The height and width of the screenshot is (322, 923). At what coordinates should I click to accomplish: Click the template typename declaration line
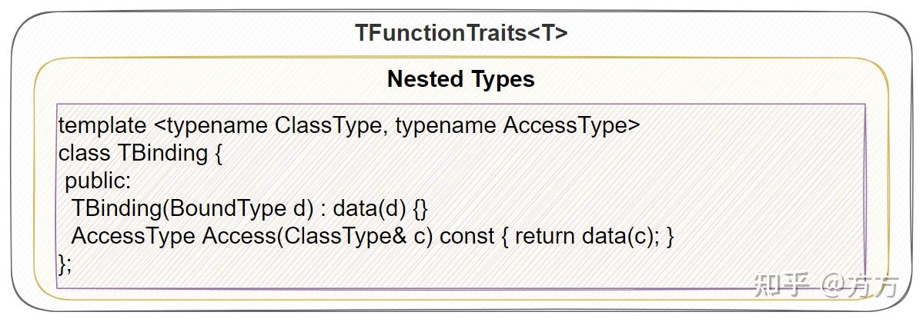click(349, 126)
